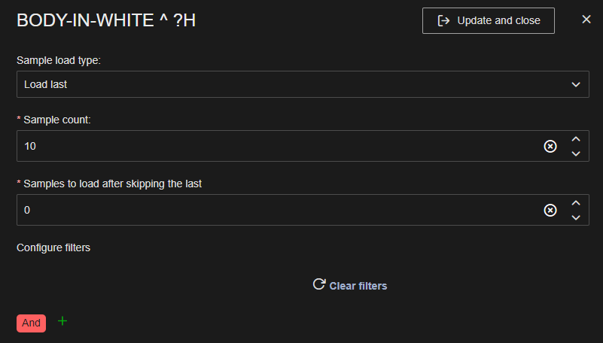
Task: Open the Sample load type dropdown
Action: tap(301, 84)
